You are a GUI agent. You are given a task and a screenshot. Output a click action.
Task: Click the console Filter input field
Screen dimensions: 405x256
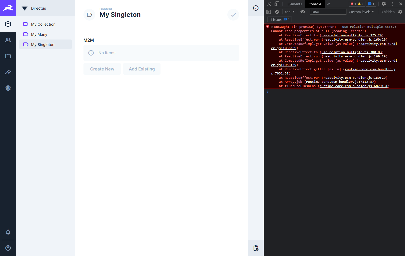tap(328, 11)
